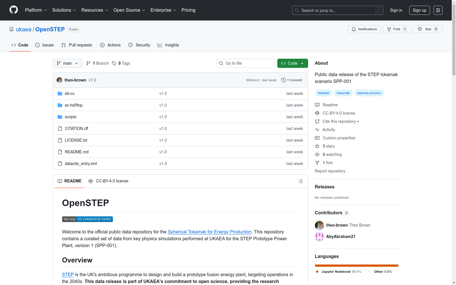
Task: Expand the Solutions menu
Action: [64, 10]
